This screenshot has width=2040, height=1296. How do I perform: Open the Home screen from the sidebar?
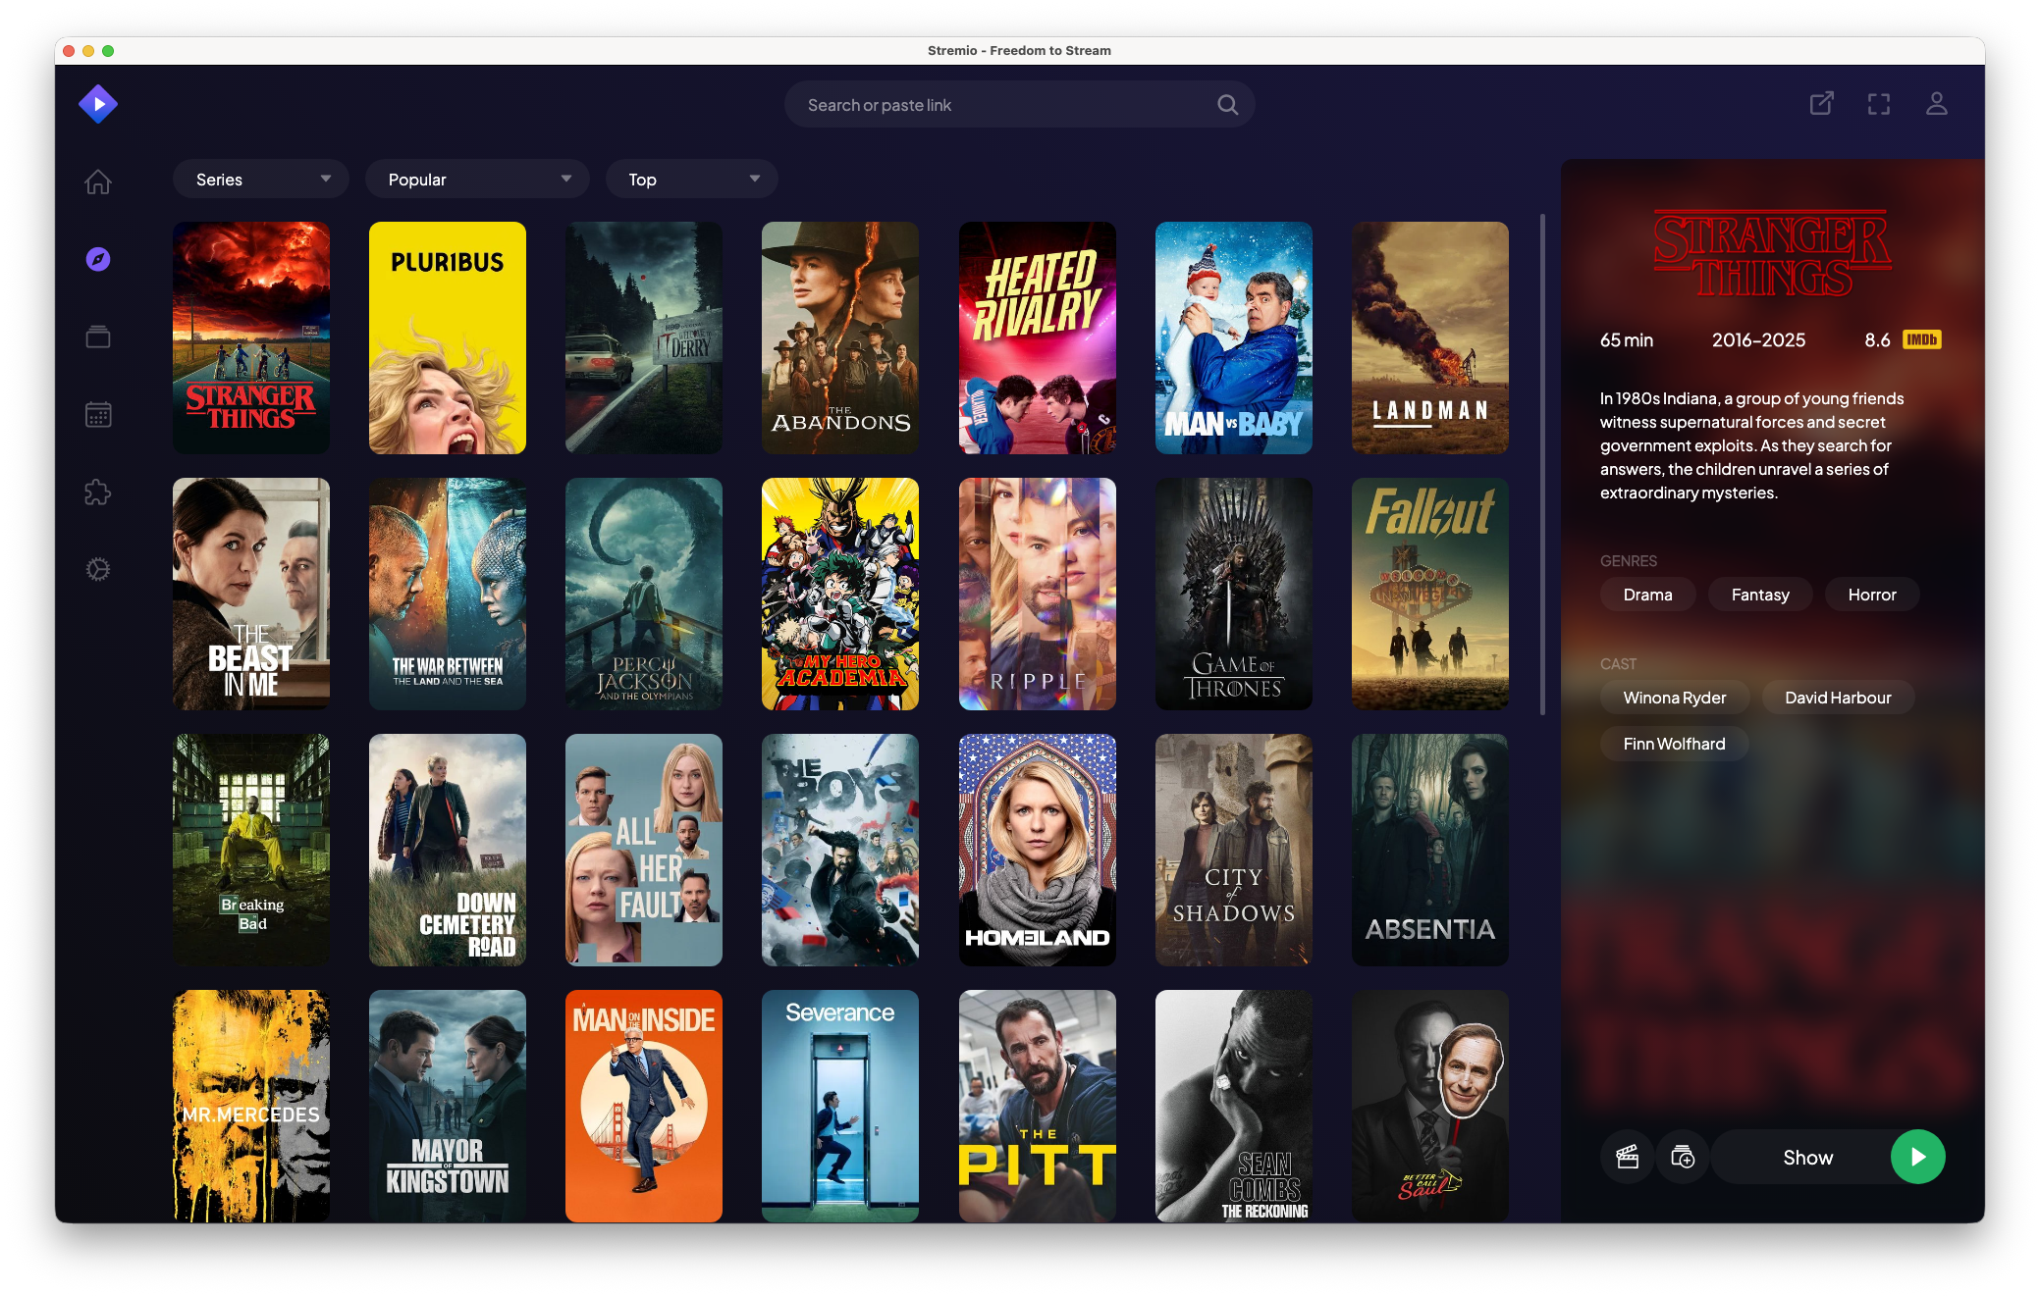98,181
